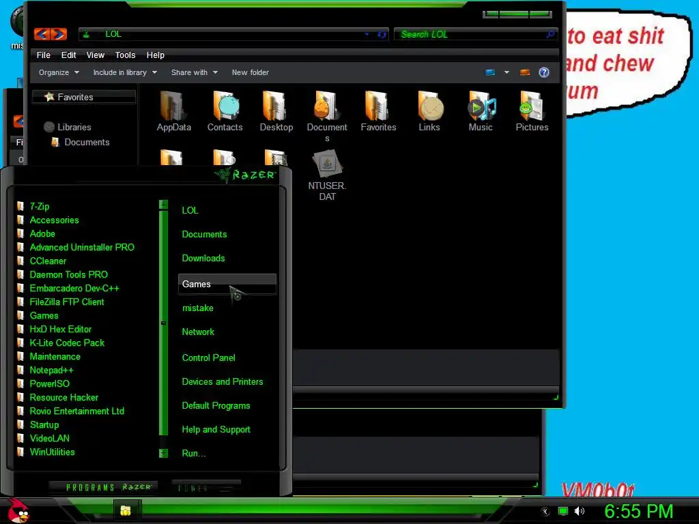Open the view options dropdown arrow
The image size is (699, 524).
click(507, 72)
